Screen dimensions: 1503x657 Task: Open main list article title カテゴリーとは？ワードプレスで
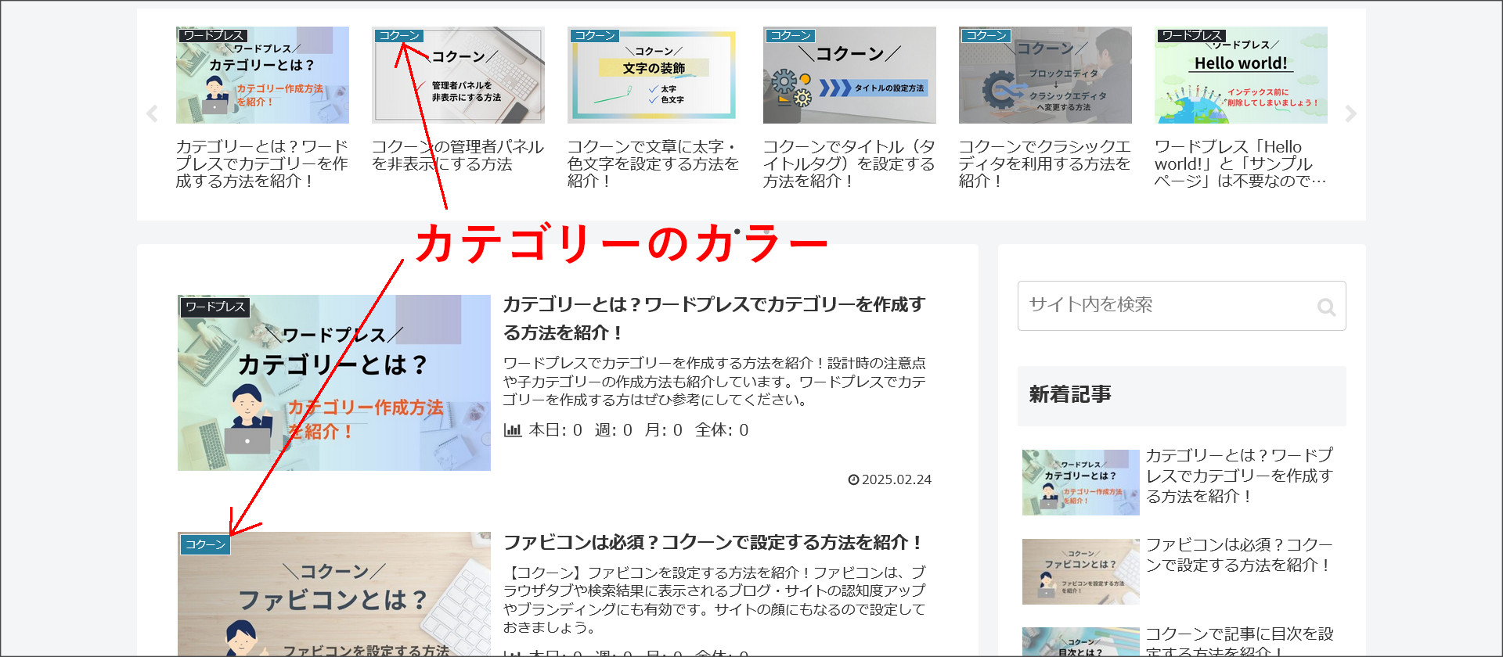(x=714, y=318)
